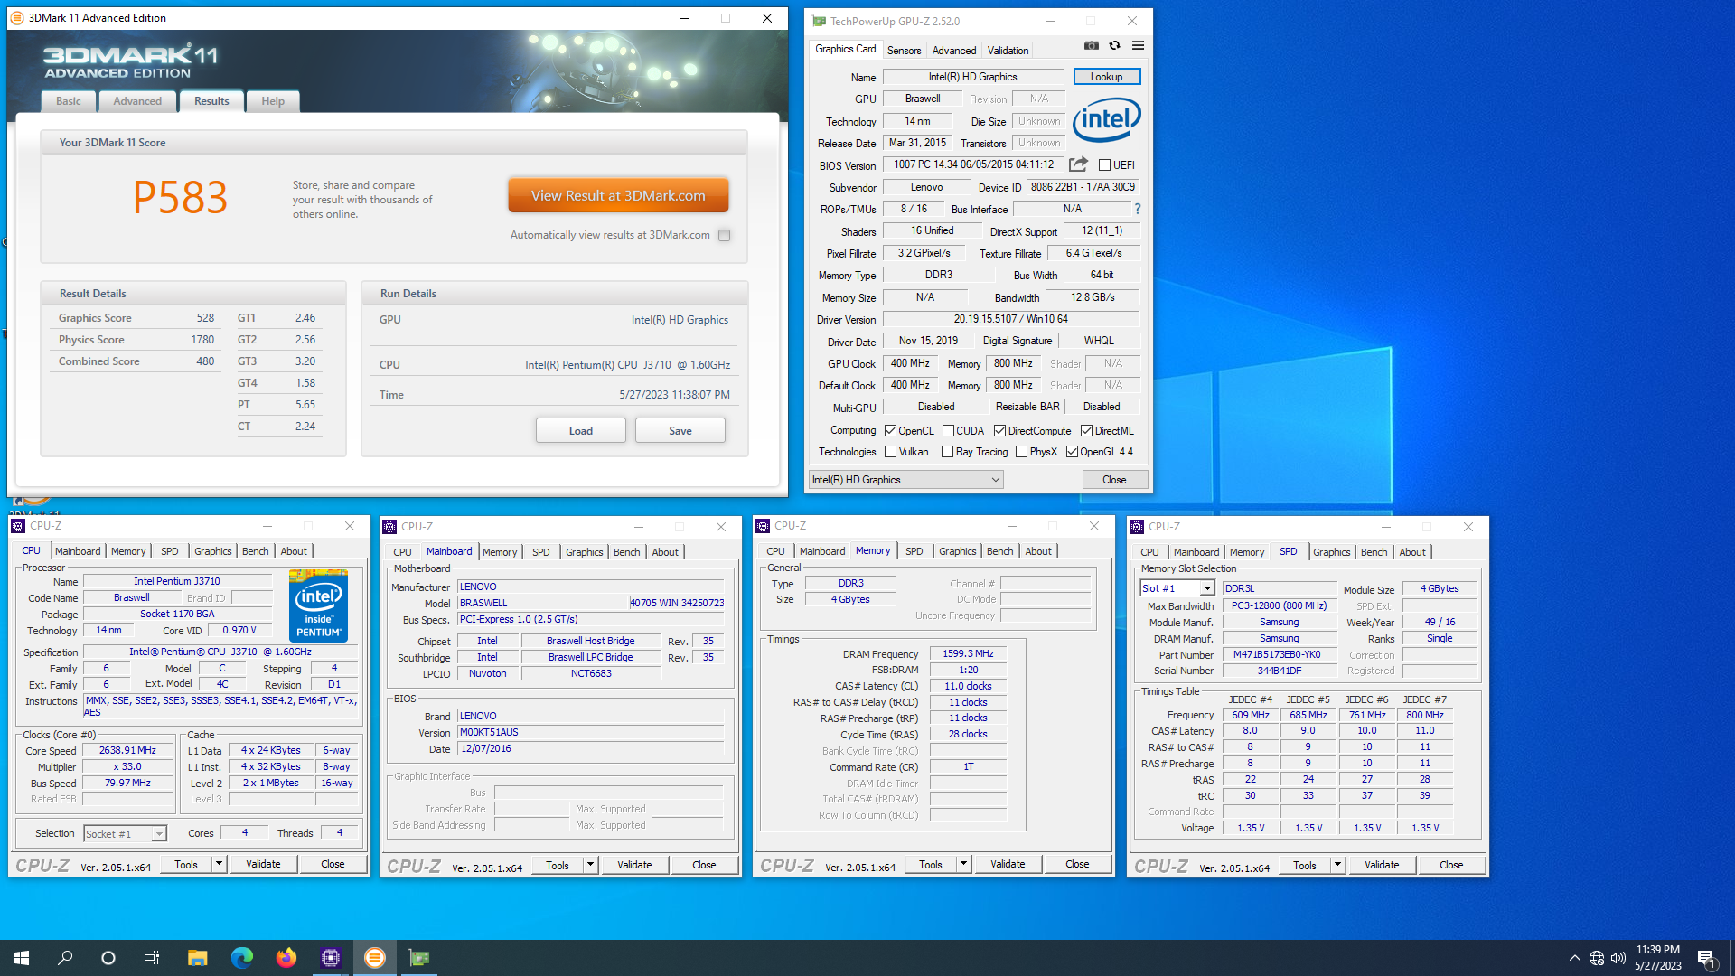Click DRAM Frequency value 1599.3 MHz
Viewport: 1735px width, 976px height.
point(968,653)
